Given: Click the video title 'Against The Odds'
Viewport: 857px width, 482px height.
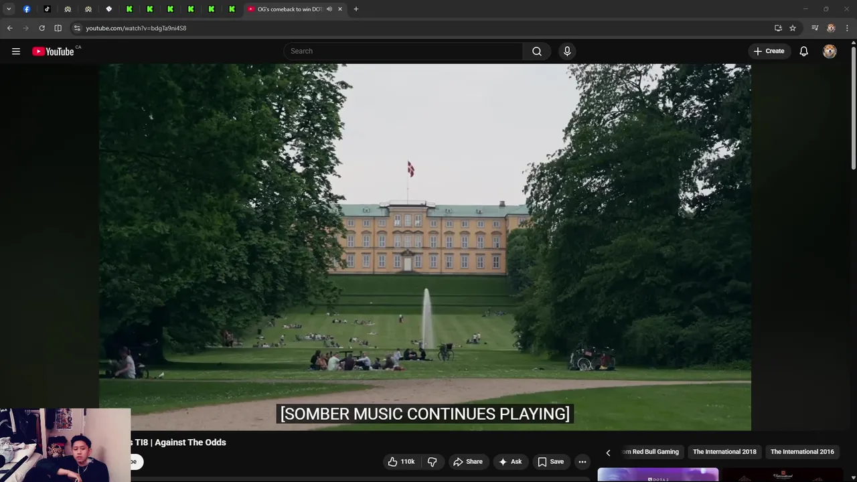Looking at the screenshot, I should coord(190,443).
